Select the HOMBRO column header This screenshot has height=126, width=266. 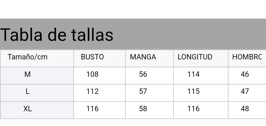[x=247, y=57]
